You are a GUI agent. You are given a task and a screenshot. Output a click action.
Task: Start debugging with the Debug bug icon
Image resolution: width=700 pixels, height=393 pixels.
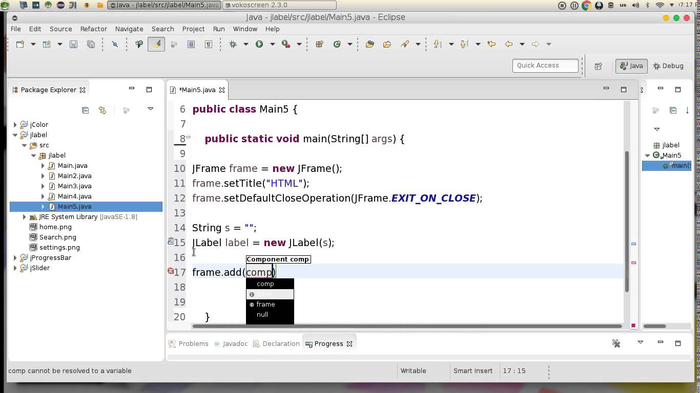pos(232,44)
